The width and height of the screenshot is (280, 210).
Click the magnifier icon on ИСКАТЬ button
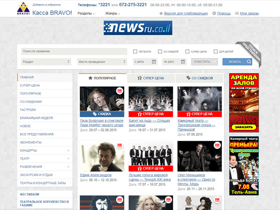click(x=249, y=62)
